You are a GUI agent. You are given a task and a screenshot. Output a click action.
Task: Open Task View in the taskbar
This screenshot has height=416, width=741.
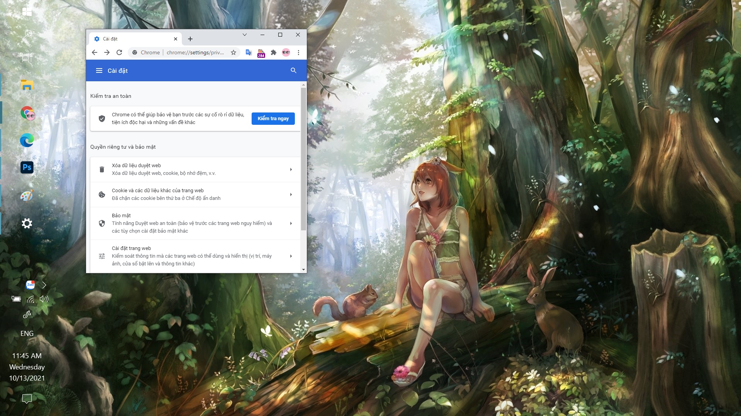(x=26, y=58)
